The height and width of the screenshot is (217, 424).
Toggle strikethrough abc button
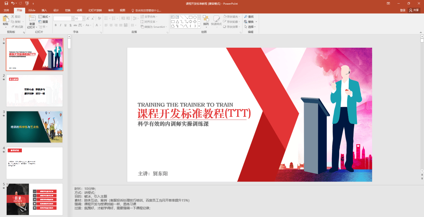(x=76, y=25)
